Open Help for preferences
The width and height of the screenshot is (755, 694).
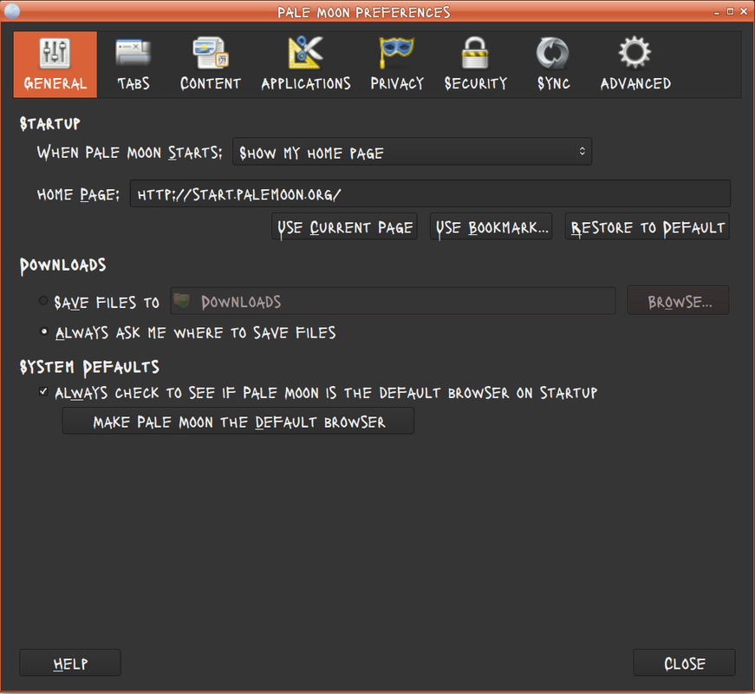pos(70,663)
